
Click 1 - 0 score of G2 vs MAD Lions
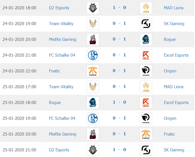tap(119, 8)
